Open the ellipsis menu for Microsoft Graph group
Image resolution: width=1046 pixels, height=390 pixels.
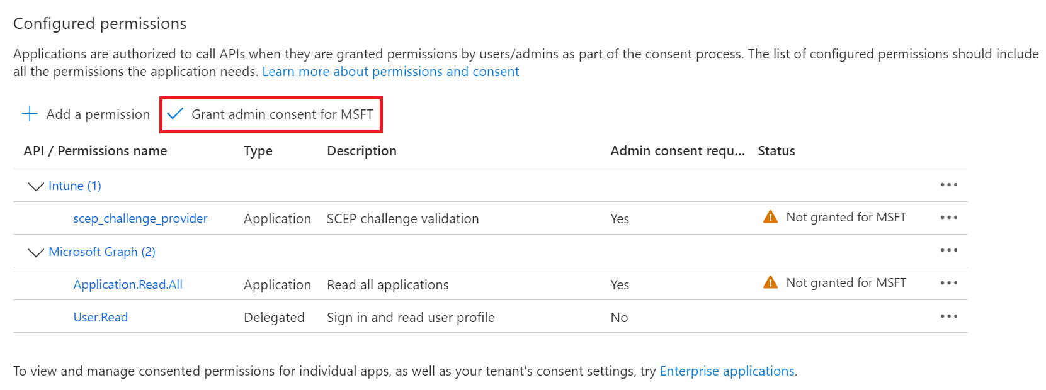948,250
